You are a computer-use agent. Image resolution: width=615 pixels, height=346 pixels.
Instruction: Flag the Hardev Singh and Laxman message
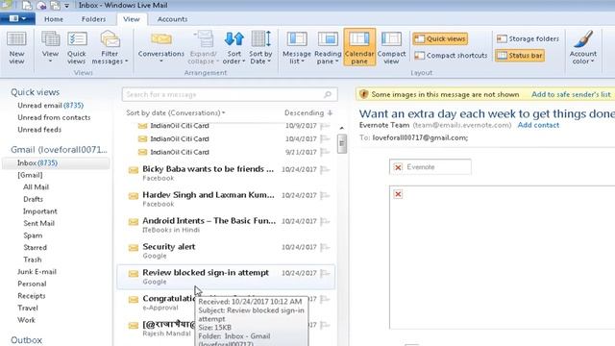(x=325, y=195)
